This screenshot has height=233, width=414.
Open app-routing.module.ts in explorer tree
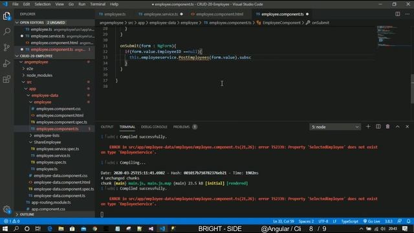[50, 203]
